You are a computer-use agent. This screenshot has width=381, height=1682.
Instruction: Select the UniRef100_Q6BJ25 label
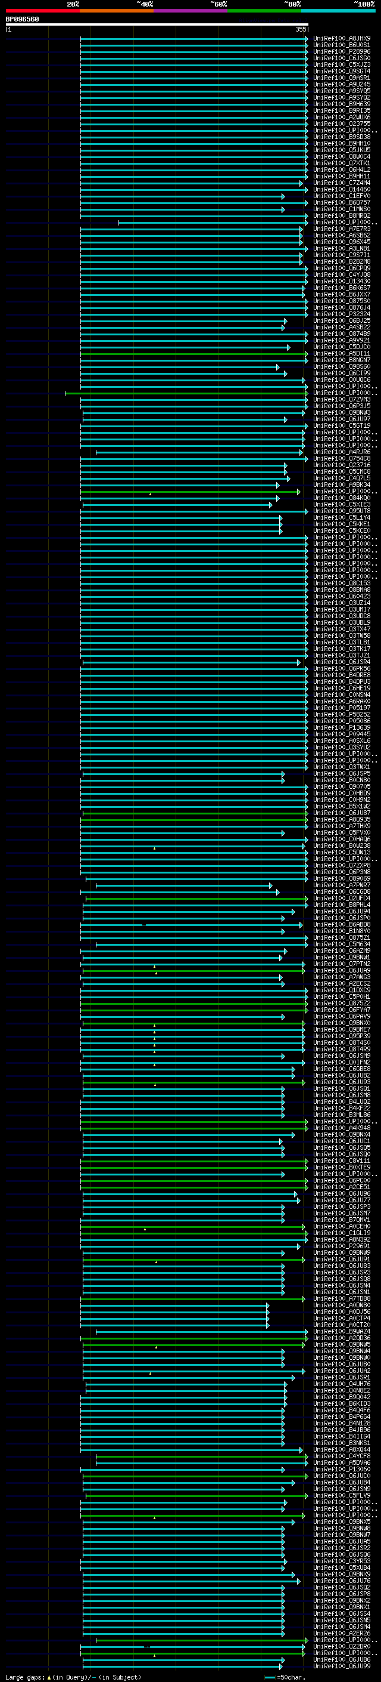click(x=342, y=320)
